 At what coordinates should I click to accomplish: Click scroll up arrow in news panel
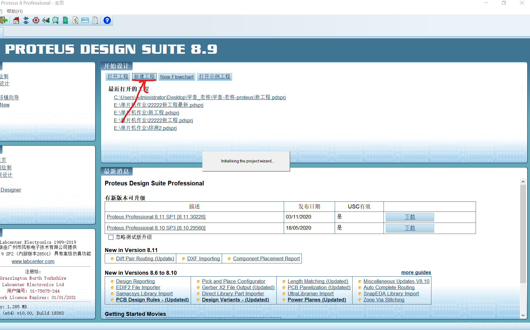[523, 181]
